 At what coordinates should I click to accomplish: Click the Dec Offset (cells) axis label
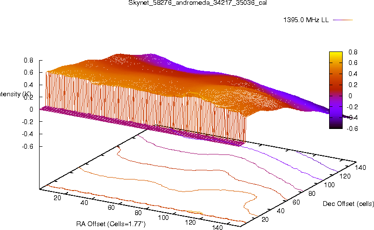coord(348,204)
